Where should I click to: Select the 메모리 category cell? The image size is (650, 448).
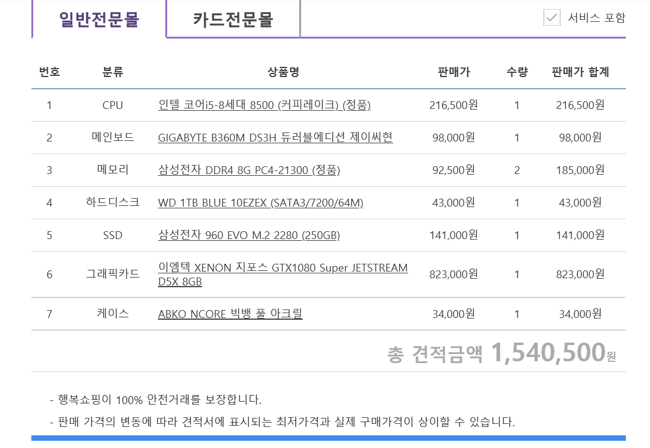pos(112,170)
